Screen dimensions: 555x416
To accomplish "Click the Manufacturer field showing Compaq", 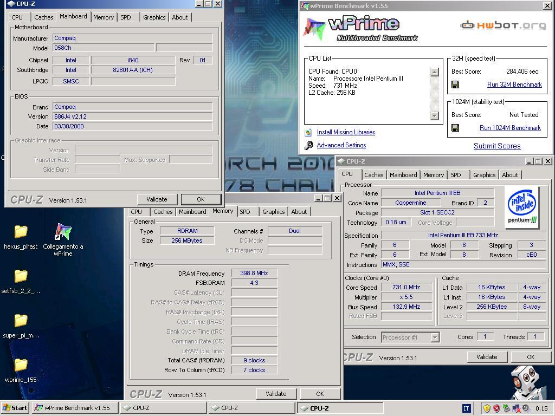I will pos(133,38).
